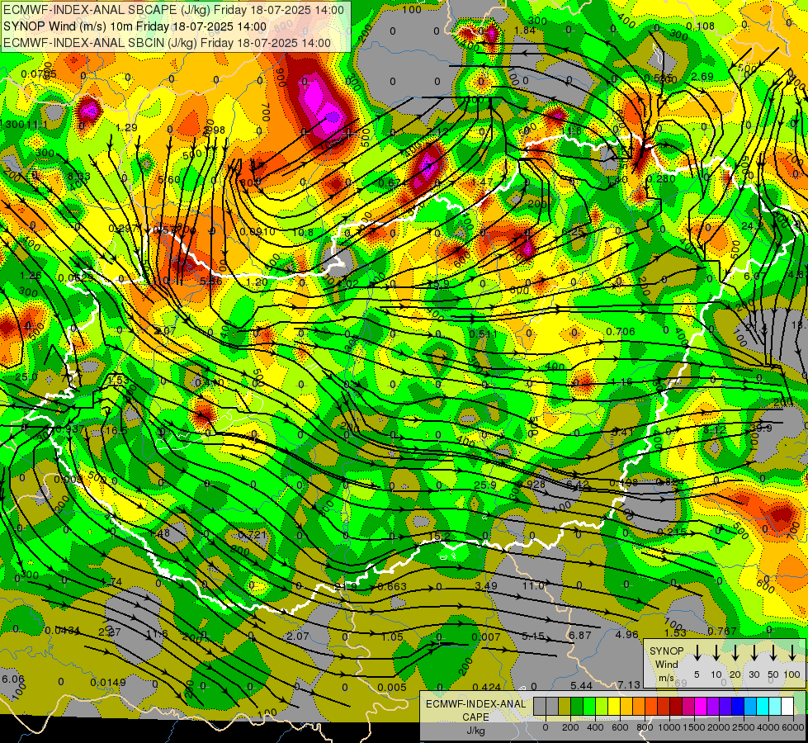Click the map value '0.721'

[x=253, y=535]
